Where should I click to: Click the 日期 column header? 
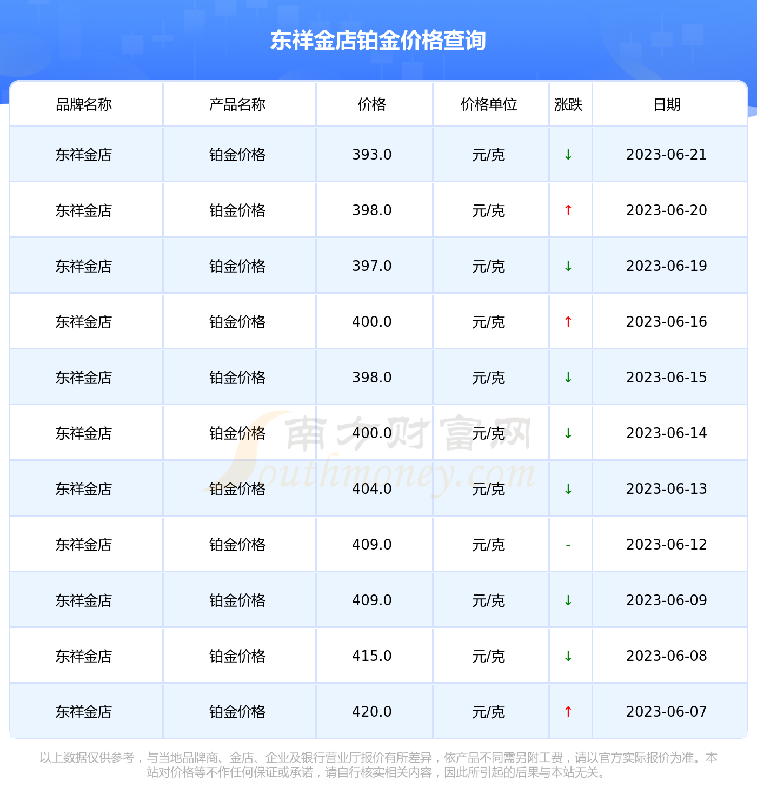pyautogui.click(x=667, y=104)
